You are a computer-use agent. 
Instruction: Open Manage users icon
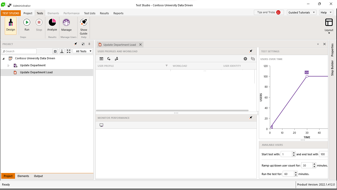(x=66, y=22)
